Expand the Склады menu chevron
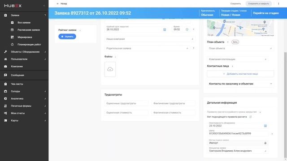Viewport: 287px width, 161px height. (45, 91)
